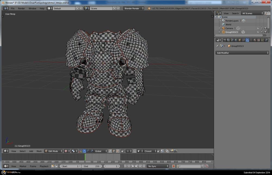272x175 pixels.
Task: Click the Camera object icon in the outliner
Action: 223,28
